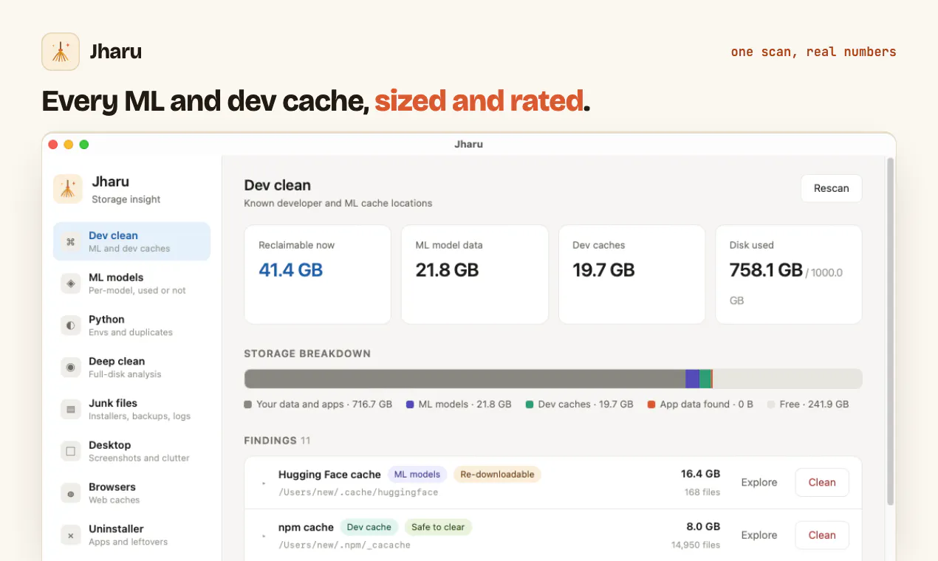Open the ML models sidebar section
This screenshot has height=561, width=938.
(131, 283)
